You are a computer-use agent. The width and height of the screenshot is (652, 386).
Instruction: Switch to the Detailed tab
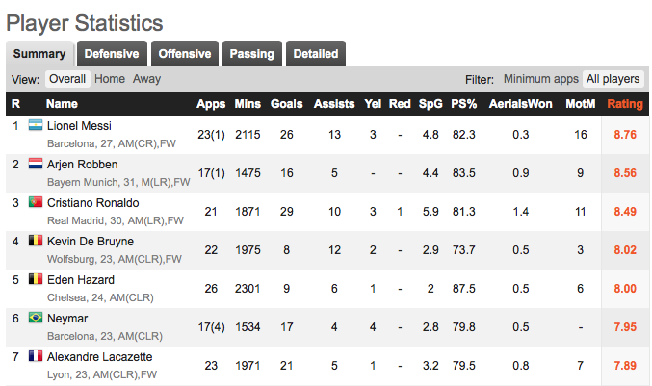(x=315, y=54)
